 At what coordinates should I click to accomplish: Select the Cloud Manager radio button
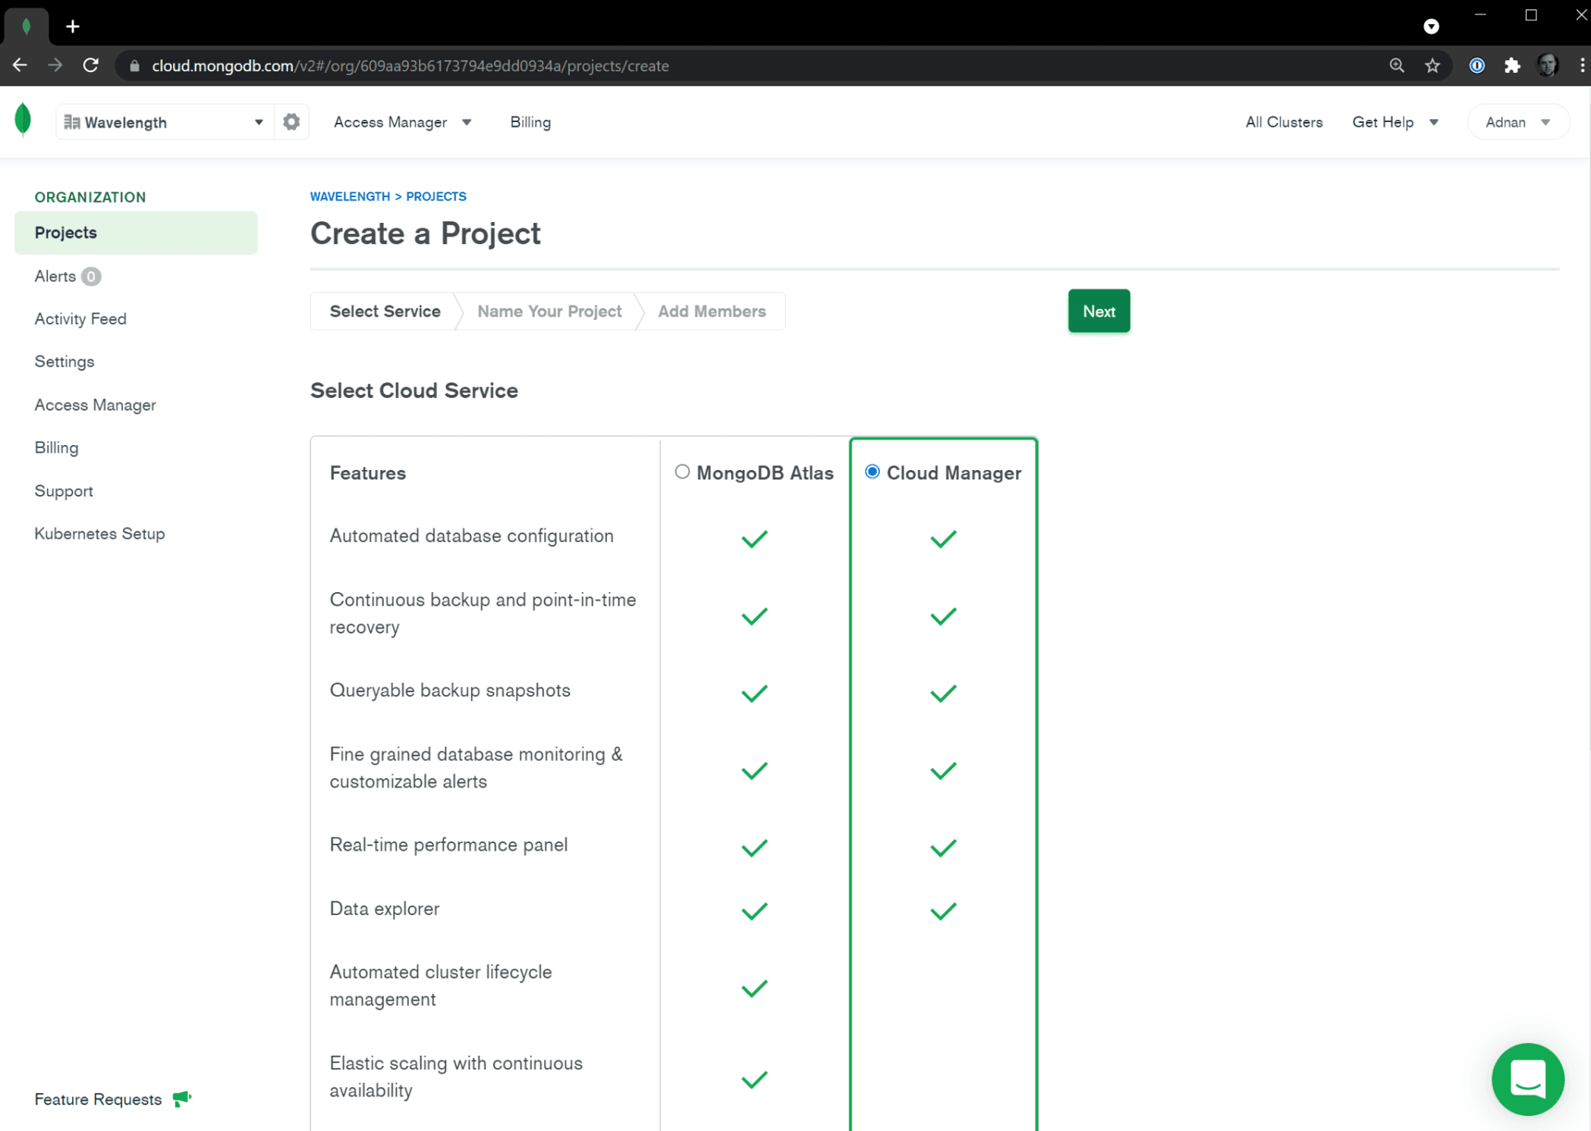click(x=873, y=472)
